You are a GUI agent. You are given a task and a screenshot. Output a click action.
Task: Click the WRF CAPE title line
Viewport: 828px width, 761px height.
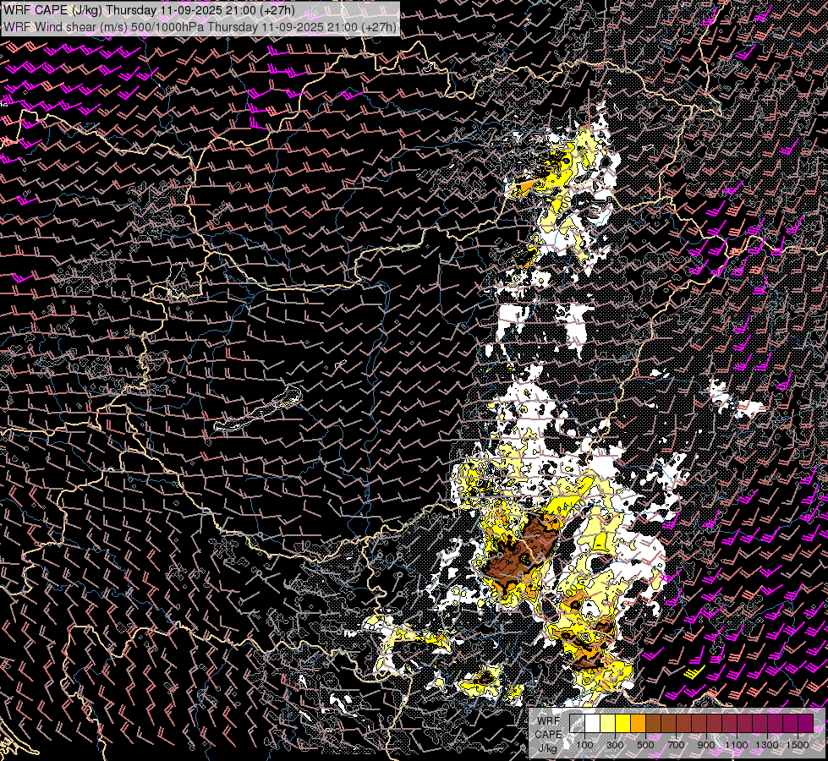pos(150,10)
